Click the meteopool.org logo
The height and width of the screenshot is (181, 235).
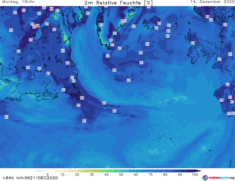coord(218,178)
